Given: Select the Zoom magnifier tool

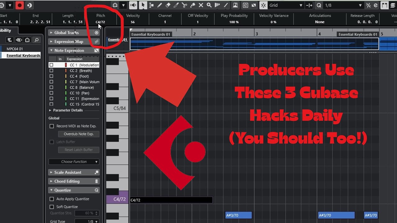Looking at the screenshot, I should [209, 5].
